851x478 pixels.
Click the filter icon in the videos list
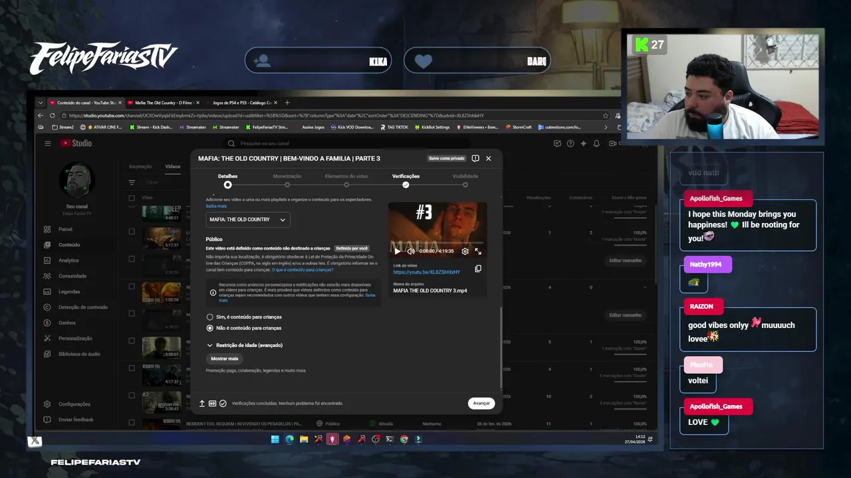tap(132, 183)
